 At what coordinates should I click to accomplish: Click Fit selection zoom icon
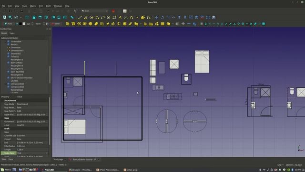click(x=10, y=17)
